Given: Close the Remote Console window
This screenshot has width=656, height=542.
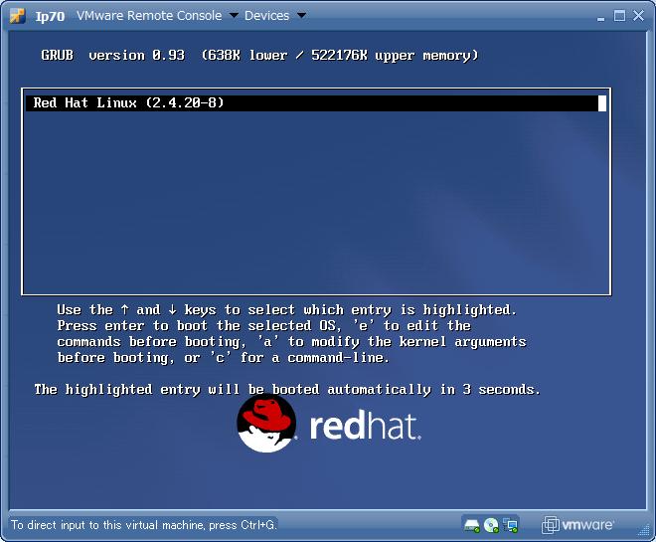Looking at the screenshot, I should (x=638, y=16).
